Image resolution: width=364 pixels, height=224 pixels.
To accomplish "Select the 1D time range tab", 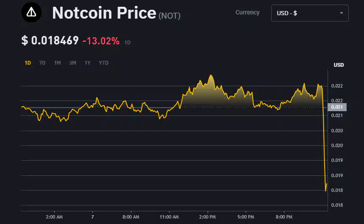I will [x=28, y=63].
